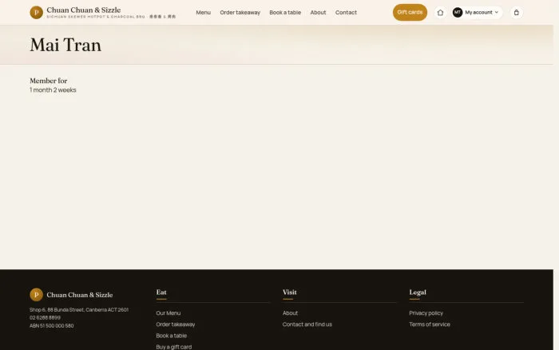Click the footer About link under Visit
Viewport: 559px width, 350px height.
(x=290, y=313)
